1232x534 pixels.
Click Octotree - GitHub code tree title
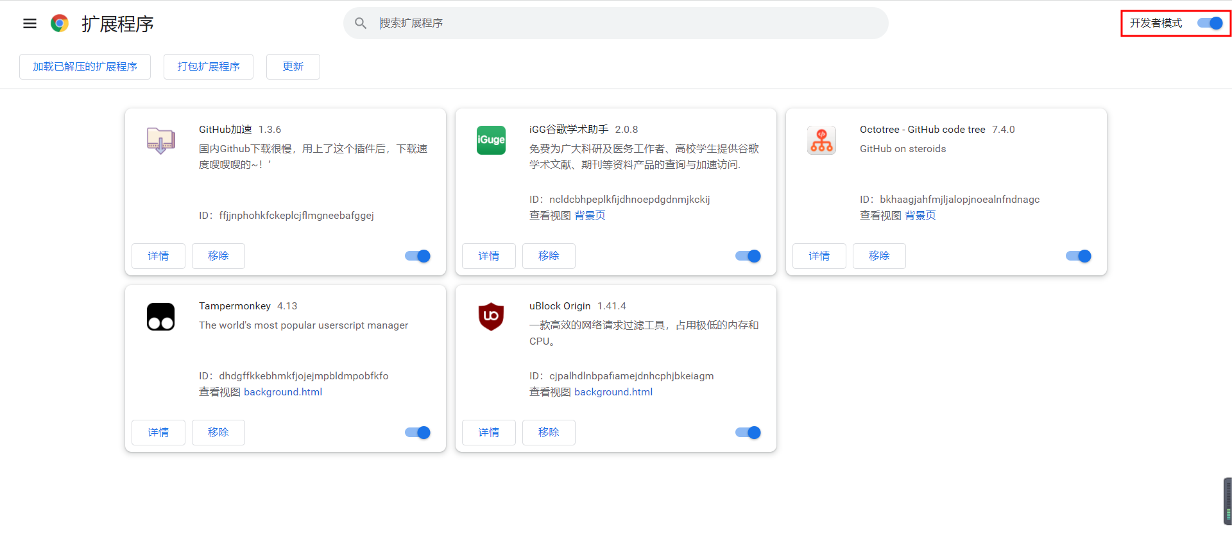(922, 130)
